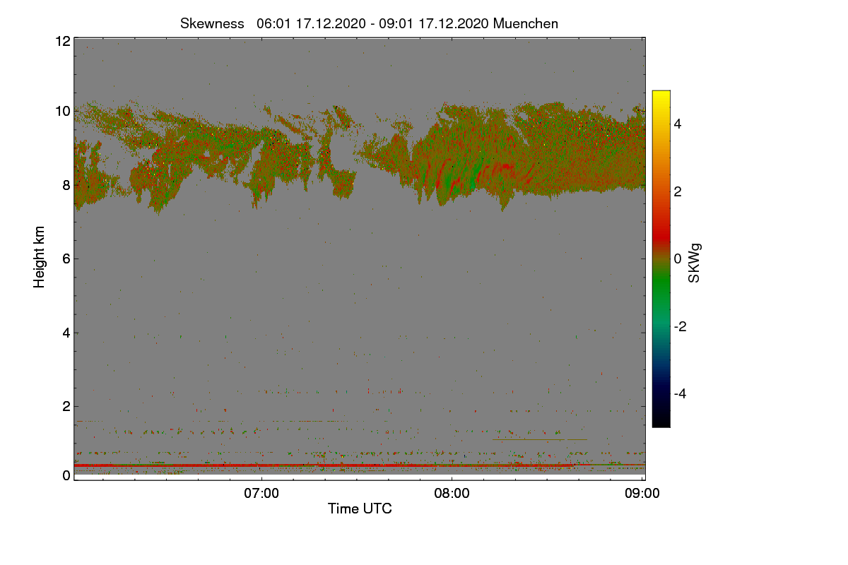Click the Skewness plot title text
Viewport: 848px width, 565px height.
(x=369, y=23)
